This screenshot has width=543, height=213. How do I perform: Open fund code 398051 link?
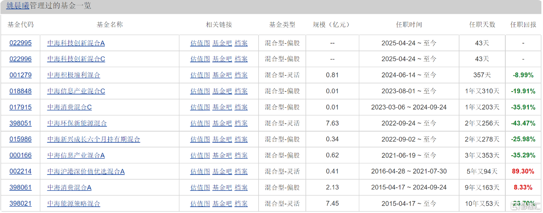pos(21,124)
